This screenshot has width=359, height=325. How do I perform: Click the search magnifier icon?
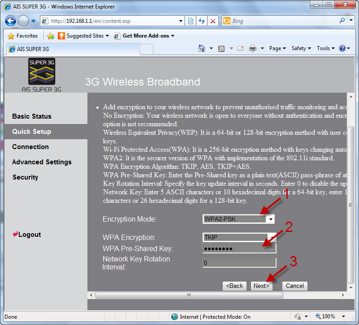342,21
